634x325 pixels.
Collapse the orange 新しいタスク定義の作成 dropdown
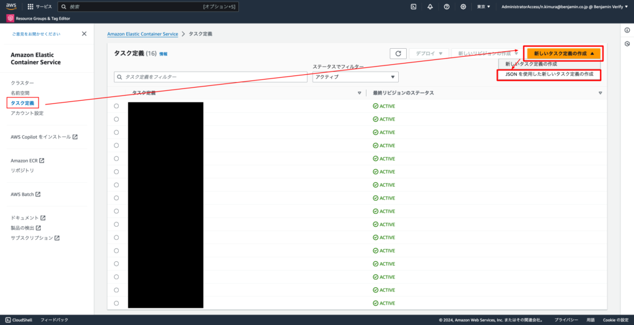pyautogui.click(x=563, y=53)
